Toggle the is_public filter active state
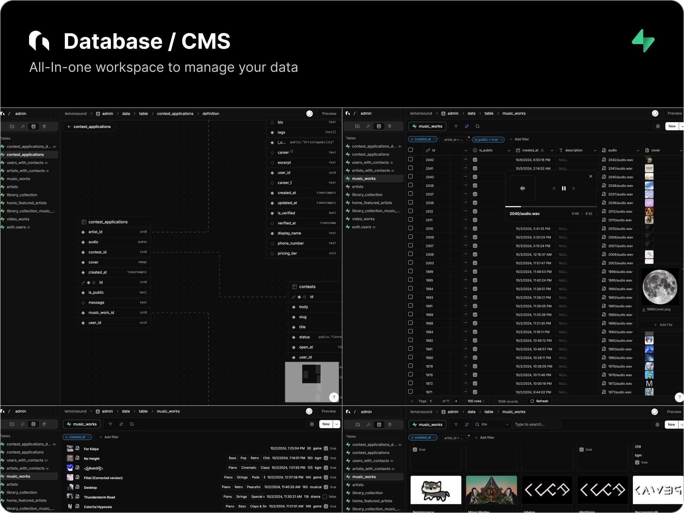 [x=487, y=139]
